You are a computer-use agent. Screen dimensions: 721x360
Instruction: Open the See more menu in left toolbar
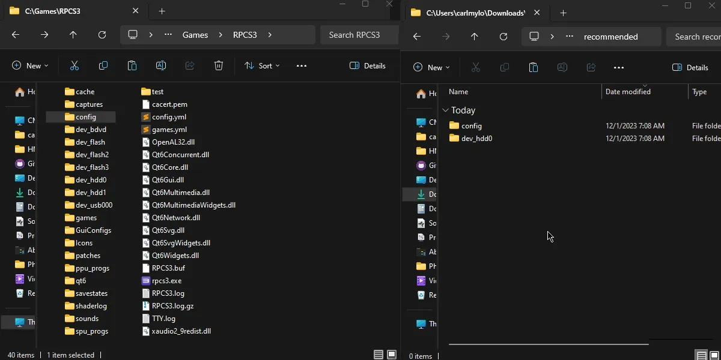coord(301,65)
